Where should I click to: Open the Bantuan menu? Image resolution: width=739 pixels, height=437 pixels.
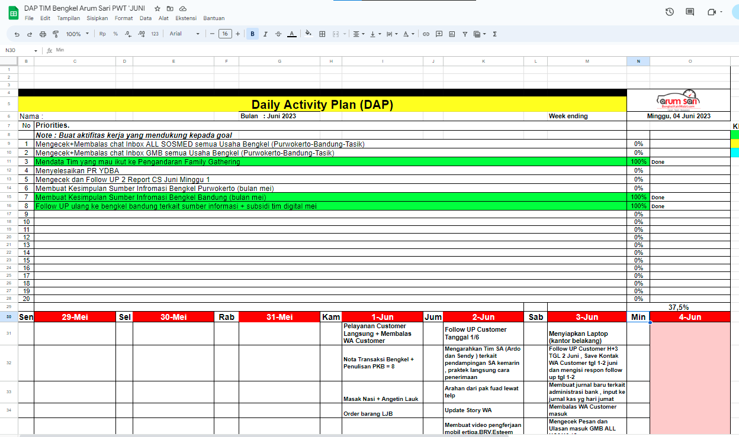(214, 18)
